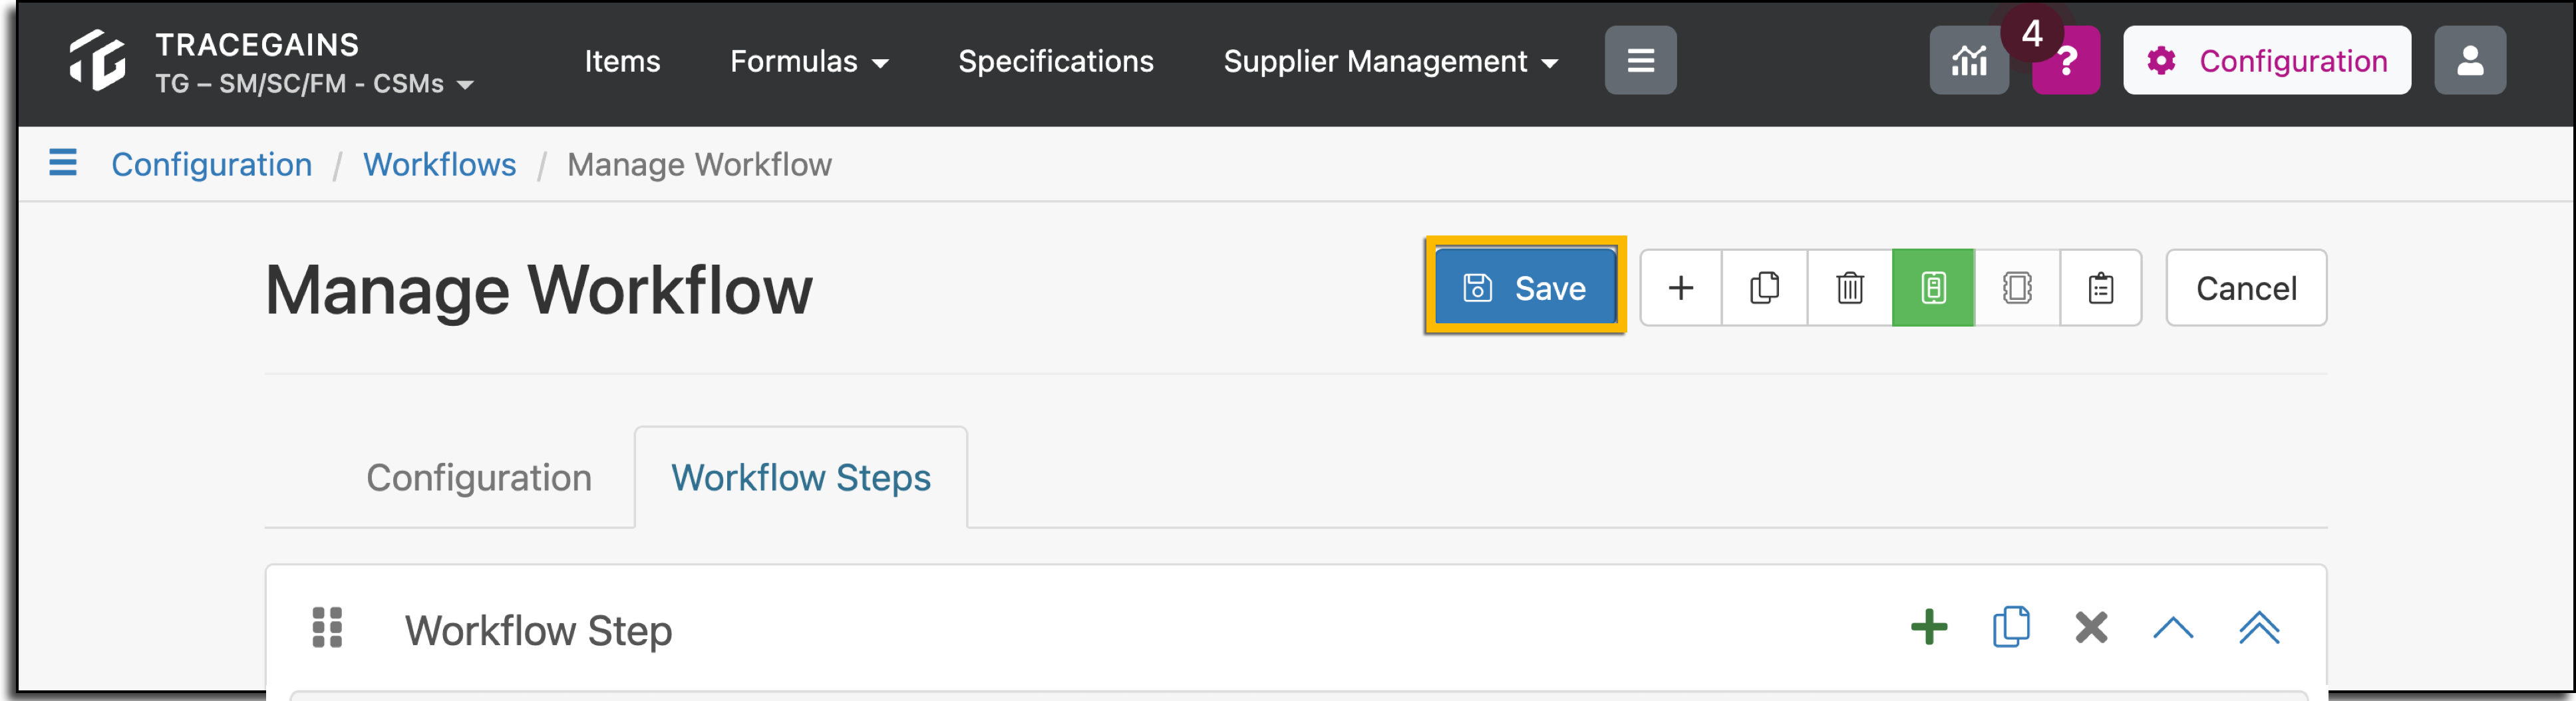Collapse the Workflow Step with single chevron
The width and height of the screenshot is (2576, 701).
2173,628
